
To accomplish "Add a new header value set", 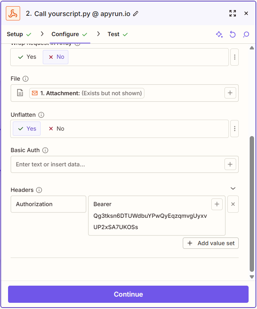I will (211, 243).
